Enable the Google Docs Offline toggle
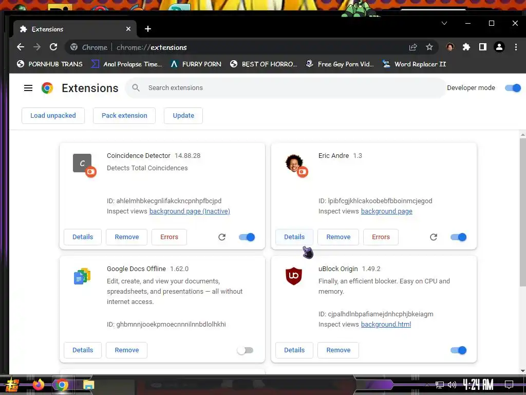The image size is (526, 395). (x=245, y=350)
